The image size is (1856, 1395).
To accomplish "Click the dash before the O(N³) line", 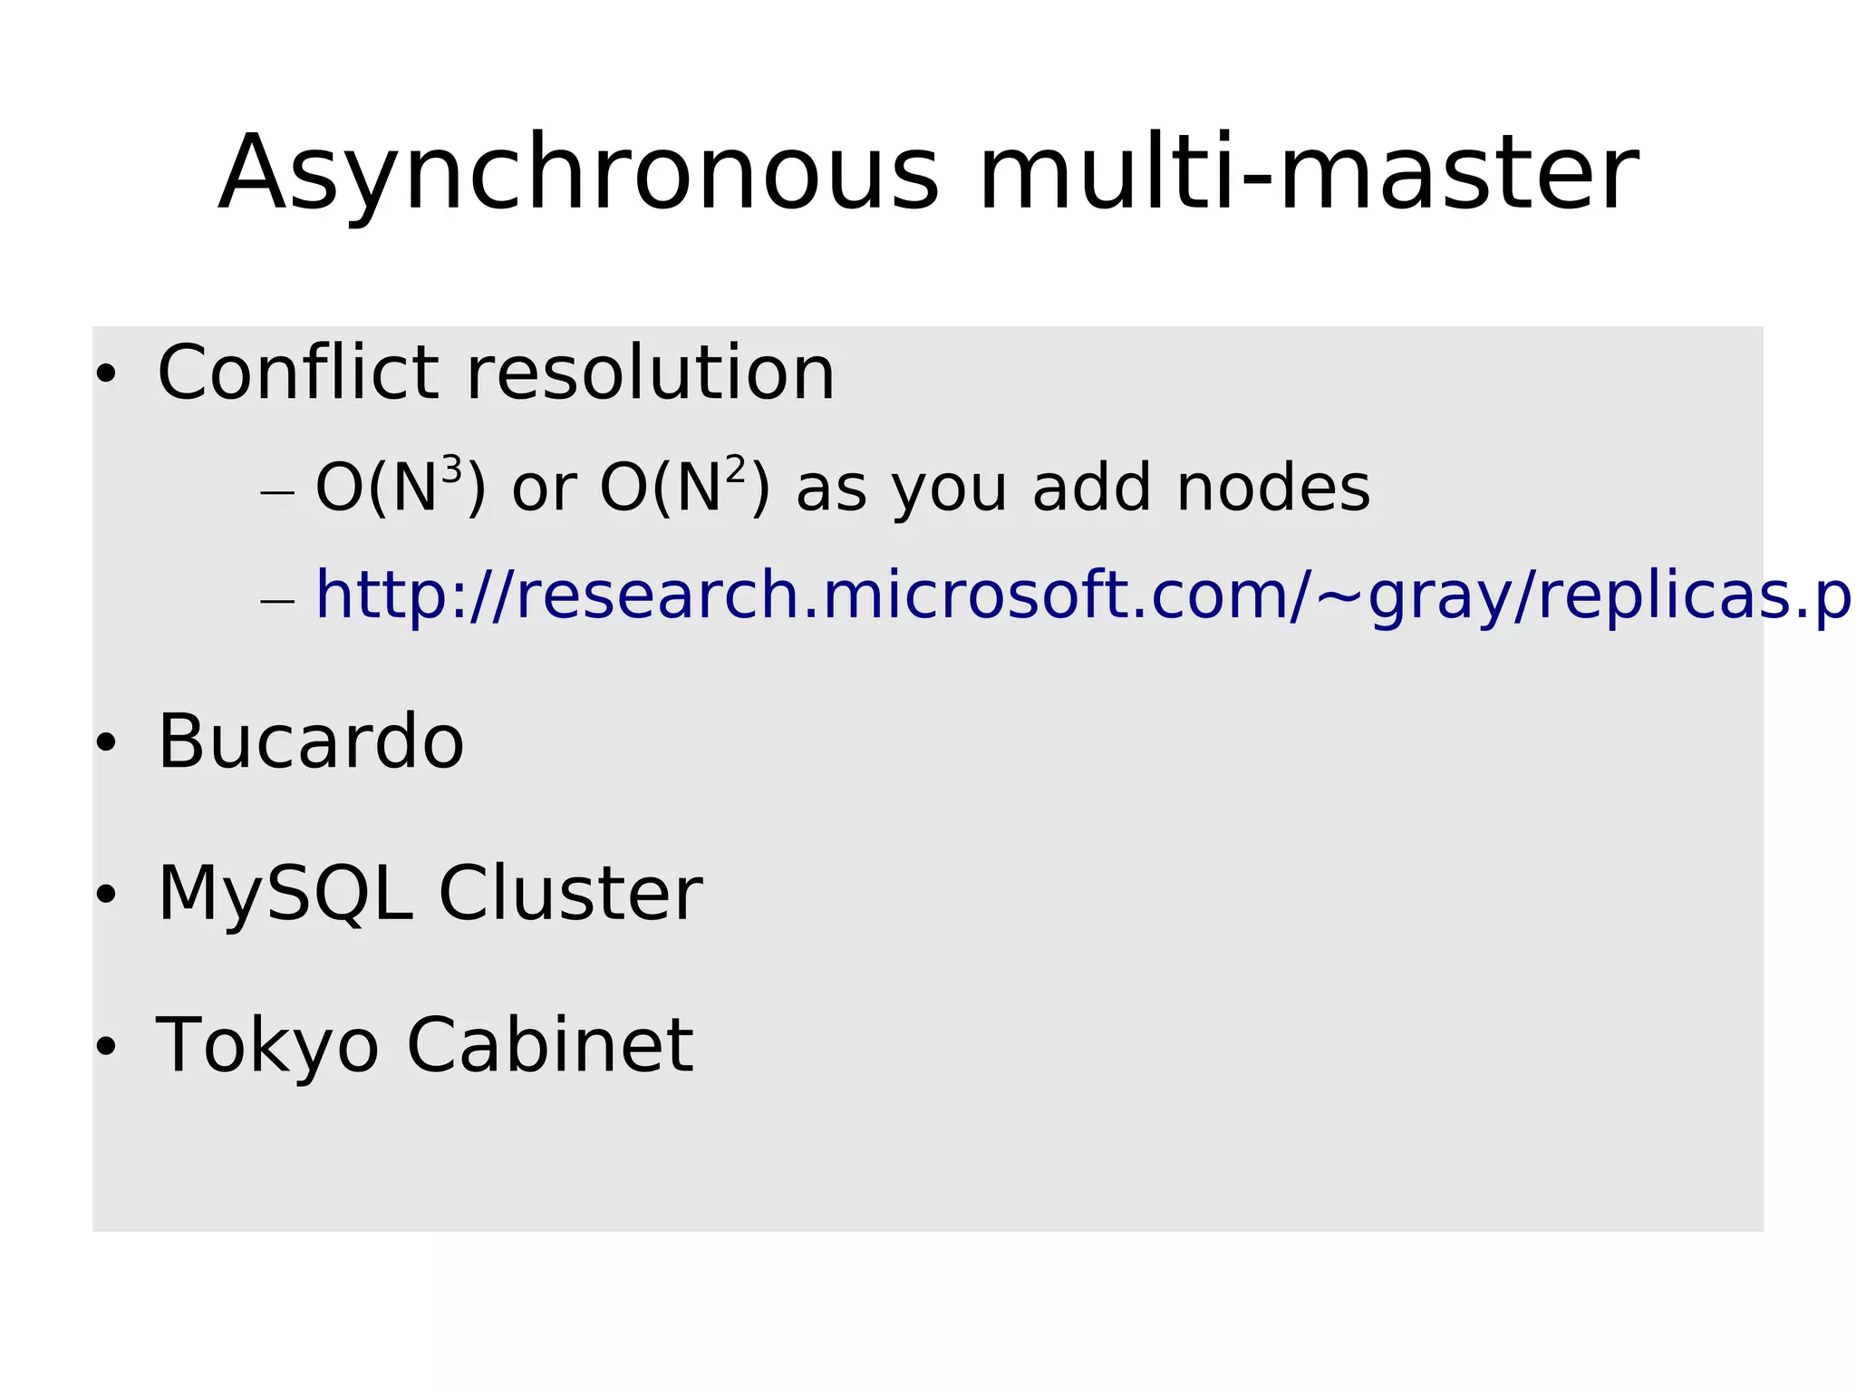I will click(277, 493).
